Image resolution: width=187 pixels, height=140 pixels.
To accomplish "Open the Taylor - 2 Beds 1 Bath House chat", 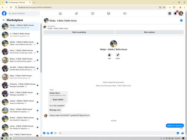I will (x=20, y=111).
